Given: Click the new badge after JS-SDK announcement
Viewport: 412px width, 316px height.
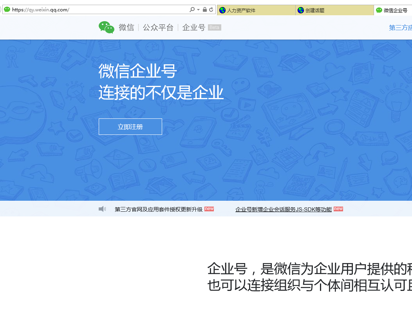Looking at the screenshot, I should pos(338,209).
